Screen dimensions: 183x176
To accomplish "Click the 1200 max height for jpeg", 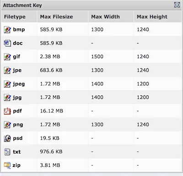I will [143, 84].
